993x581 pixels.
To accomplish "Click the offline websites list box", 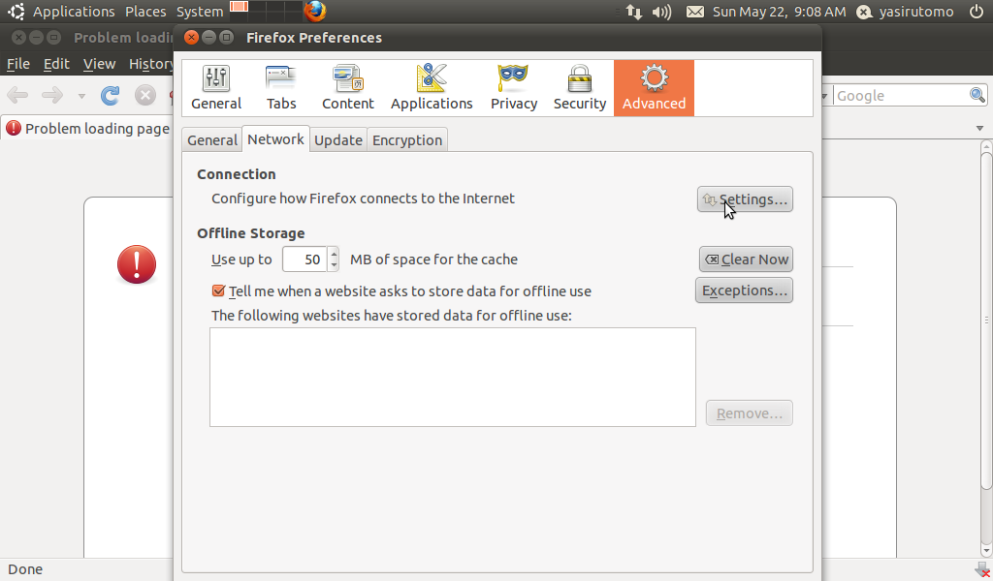I will tap(453, 377).
